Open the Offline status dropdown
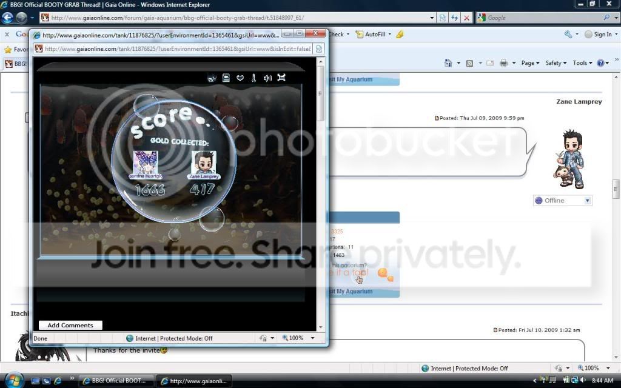 tap(587, 201)
